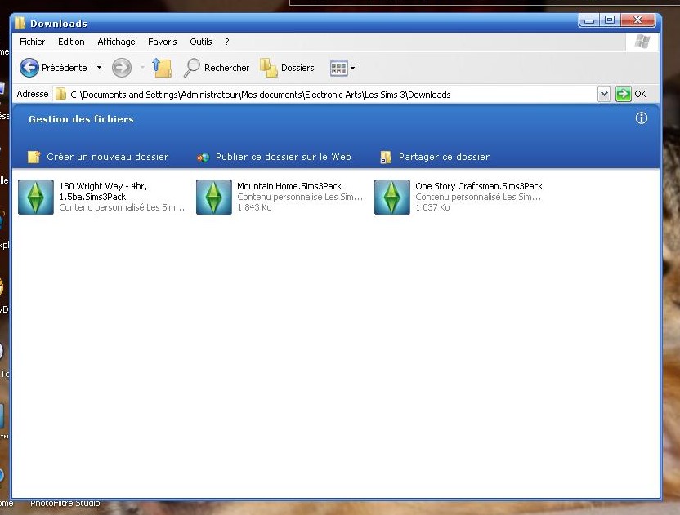
Task: Click Publier ce dossier sur le Web
Action: coord(283,157)
